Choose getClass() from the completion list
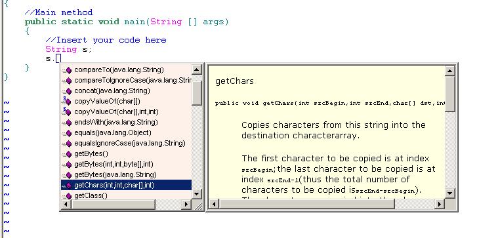 [x=126, y=195]
